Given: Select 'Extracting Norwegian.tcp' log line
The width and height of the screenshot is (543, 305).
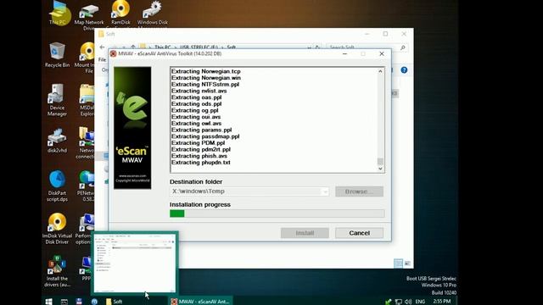Looking at the screenshot, I should (x=205, y=71).
